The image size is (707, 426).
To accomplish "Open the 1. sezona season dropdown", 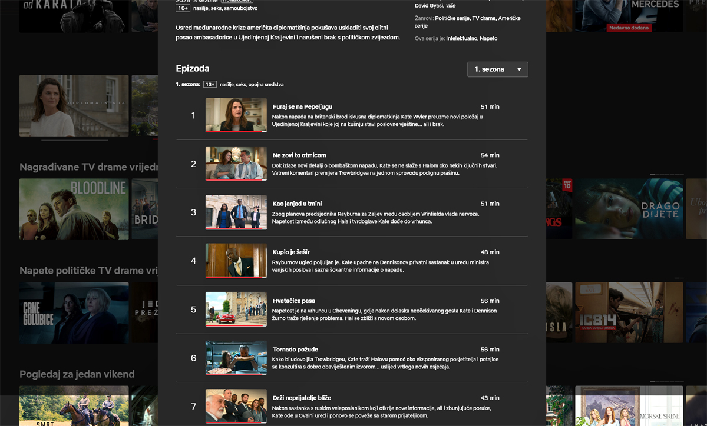I will coord(497,69).
